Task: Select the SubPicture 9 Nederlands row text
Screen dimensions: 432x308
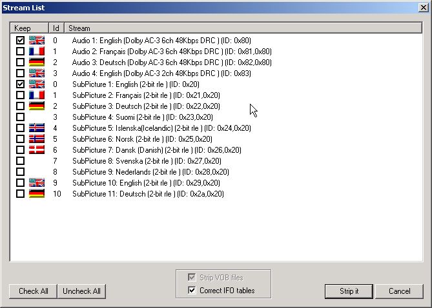Action: tap(150, 172)
